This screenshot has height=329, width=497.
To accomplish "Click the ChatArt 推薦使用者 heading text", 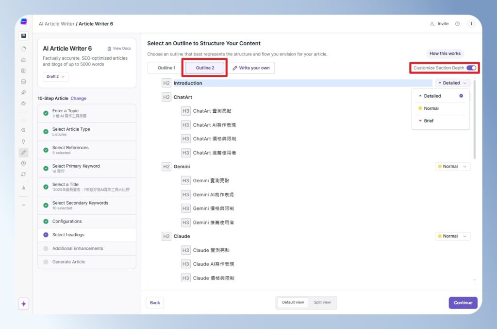I will click(x=215, y=153).
